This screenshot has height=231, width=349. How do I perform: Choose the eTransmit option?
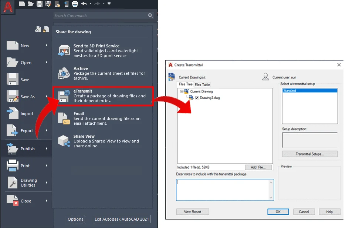tap(103, 96)
